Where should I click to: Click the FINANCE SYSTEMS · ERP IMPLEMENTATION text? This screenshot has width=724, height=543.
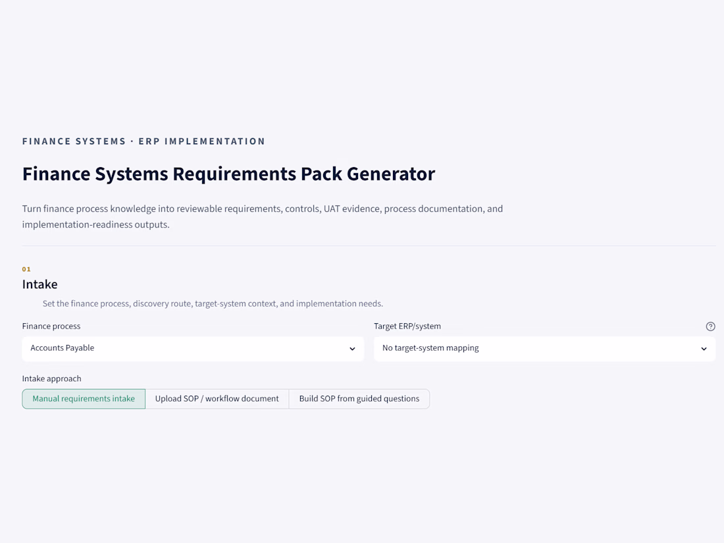point(143,142)
